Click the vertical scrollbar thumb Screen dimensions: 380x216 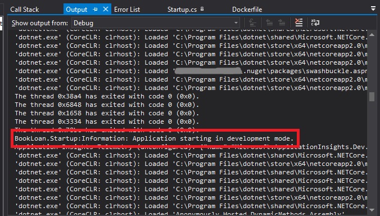tap(372, 97)
